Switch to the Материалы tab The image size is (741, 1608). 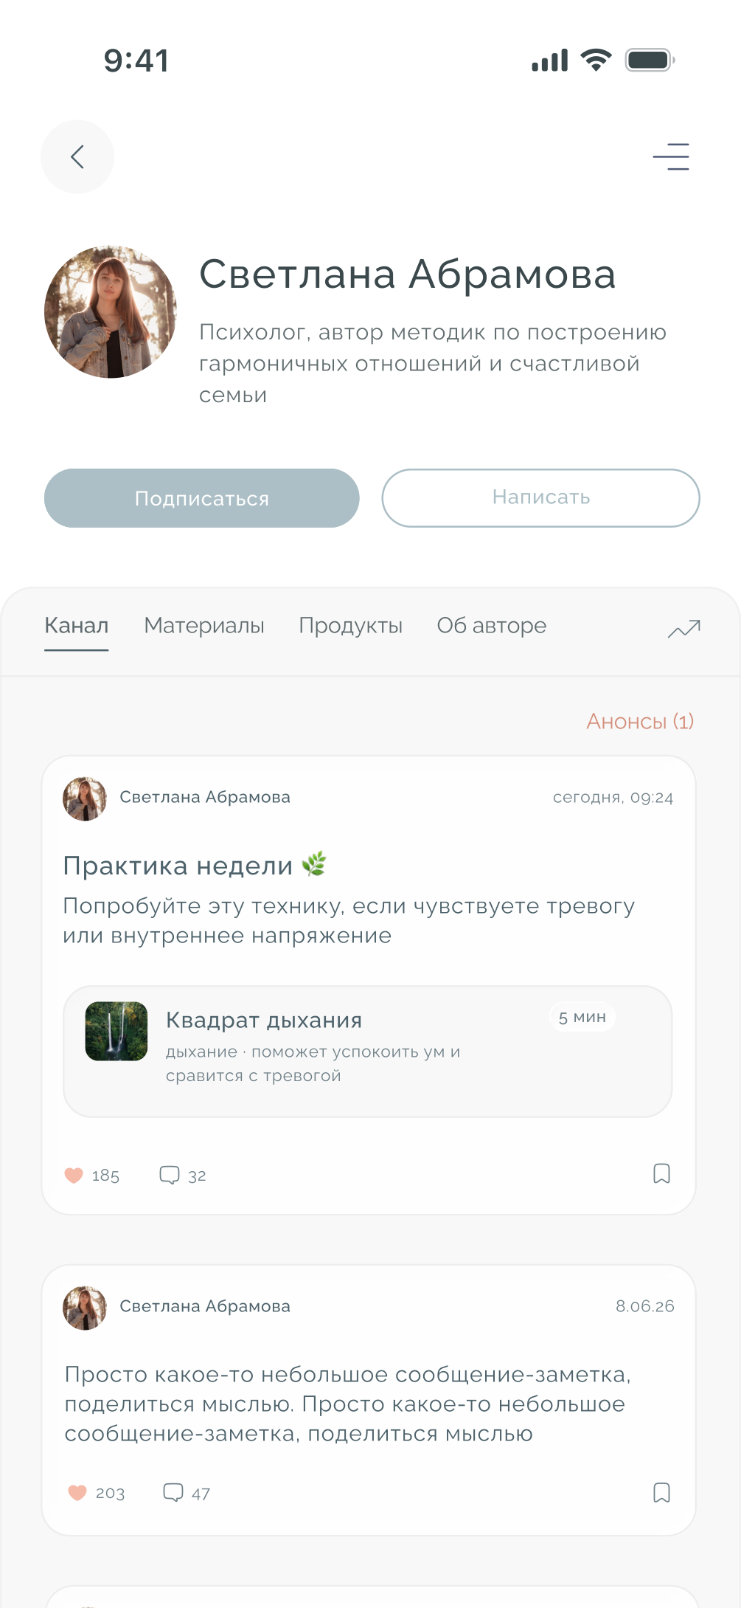coord(204,626)
